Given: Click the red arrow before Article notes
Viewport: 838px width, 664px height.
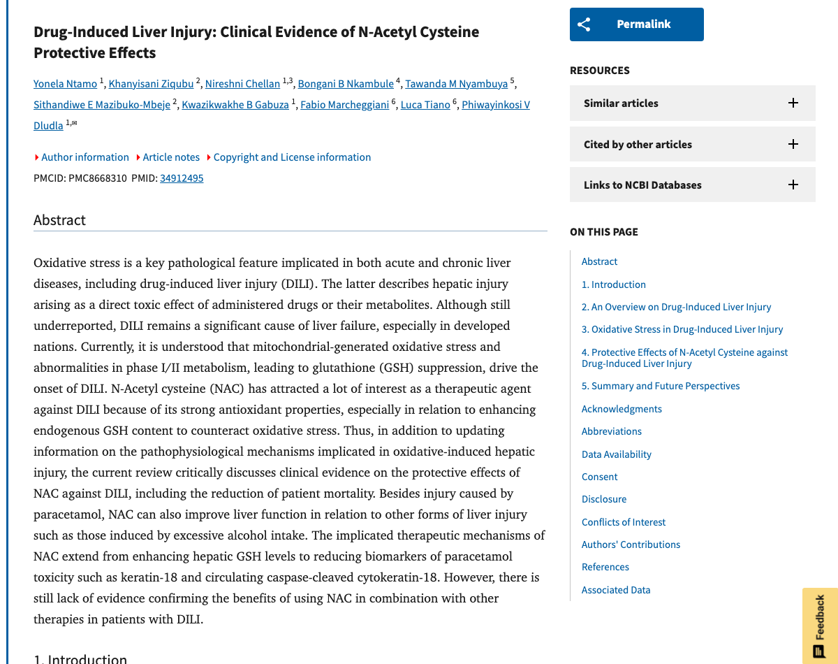Looking at the screenshot, I should click(138, 157).
